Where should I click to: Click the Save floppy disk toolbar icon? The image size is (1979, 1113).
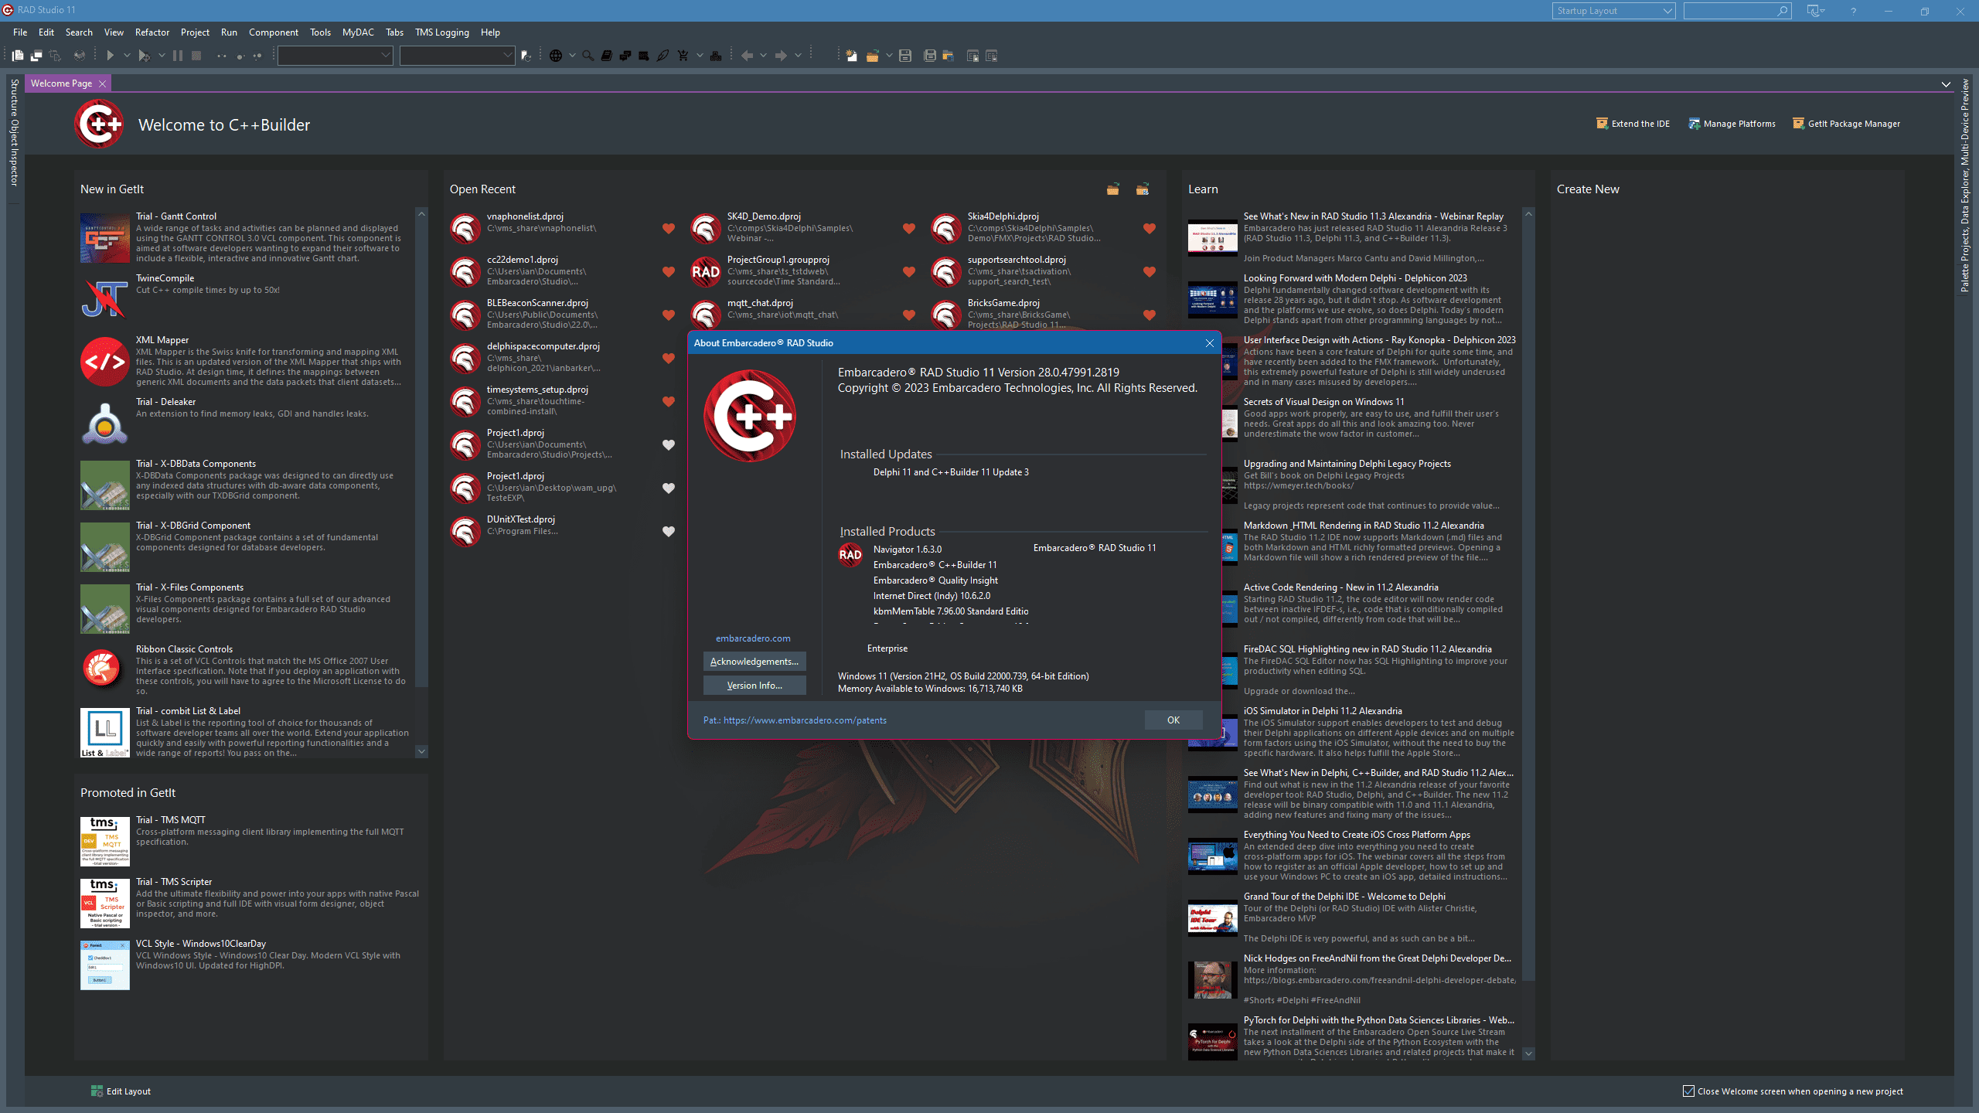click(905, 56)
